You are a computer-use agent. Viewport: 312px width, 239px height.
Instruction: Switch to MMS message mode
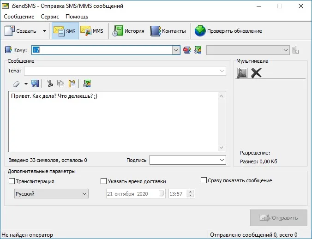click(92, 31)
